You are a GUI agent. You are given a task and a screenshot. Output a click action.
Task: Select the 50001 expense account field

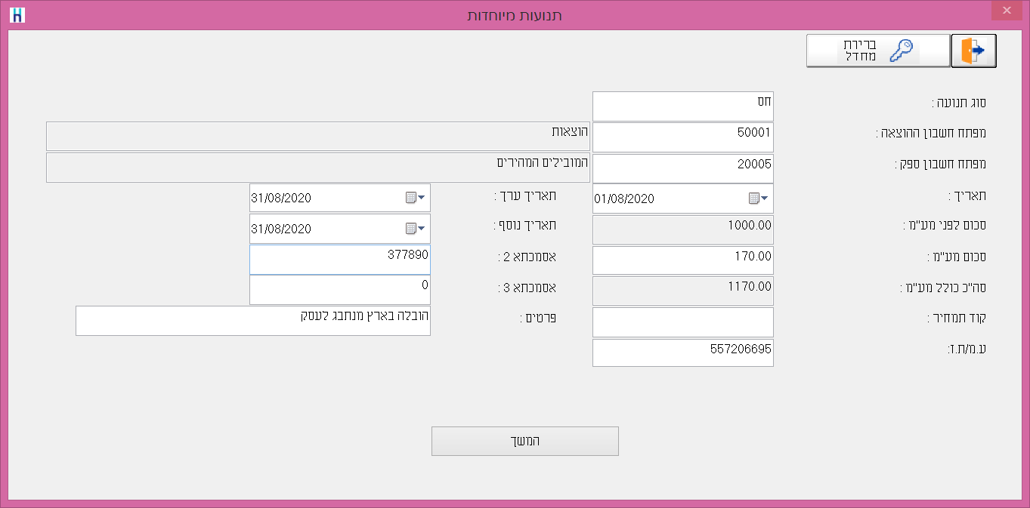pos(682,137)
